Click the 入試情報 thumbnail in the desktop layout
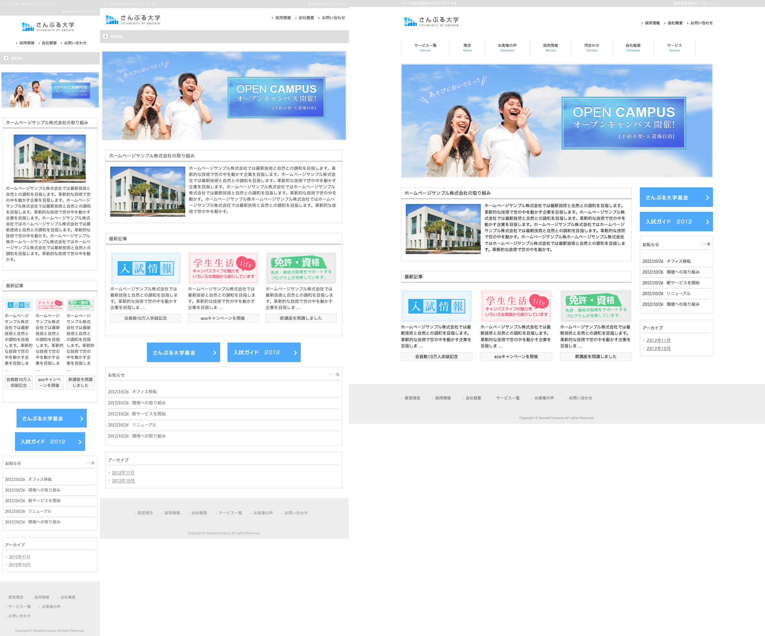 pos(436,306)
